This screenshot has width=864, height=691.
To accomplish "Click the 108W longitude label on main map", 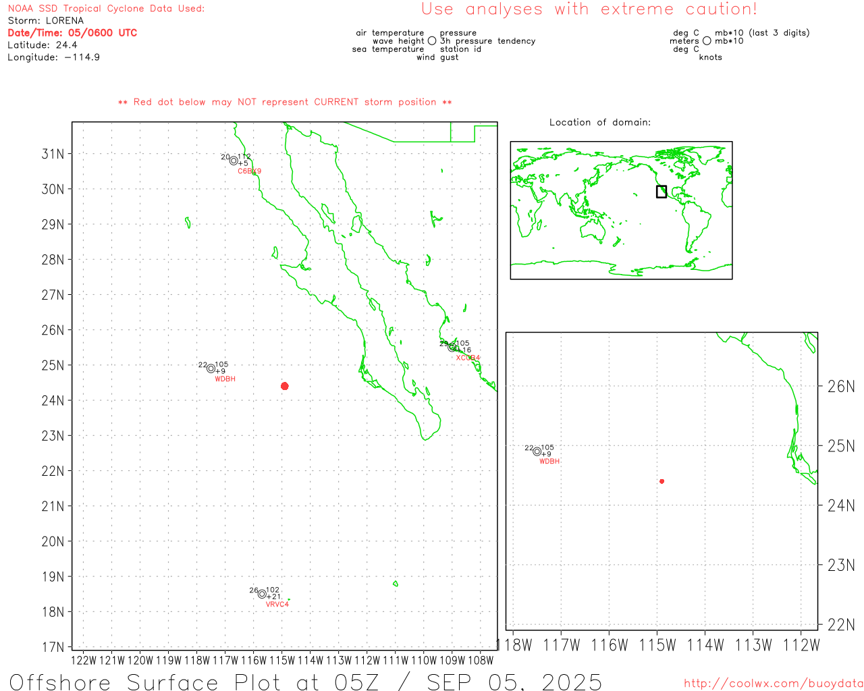I will tap(481, 661).
